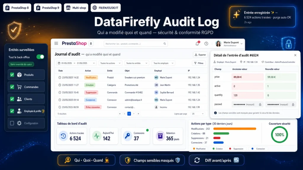Screen dimensions: 303x170
Task: Click the PrestaShop 8 tag at top
Action: [x=17, y=8]
